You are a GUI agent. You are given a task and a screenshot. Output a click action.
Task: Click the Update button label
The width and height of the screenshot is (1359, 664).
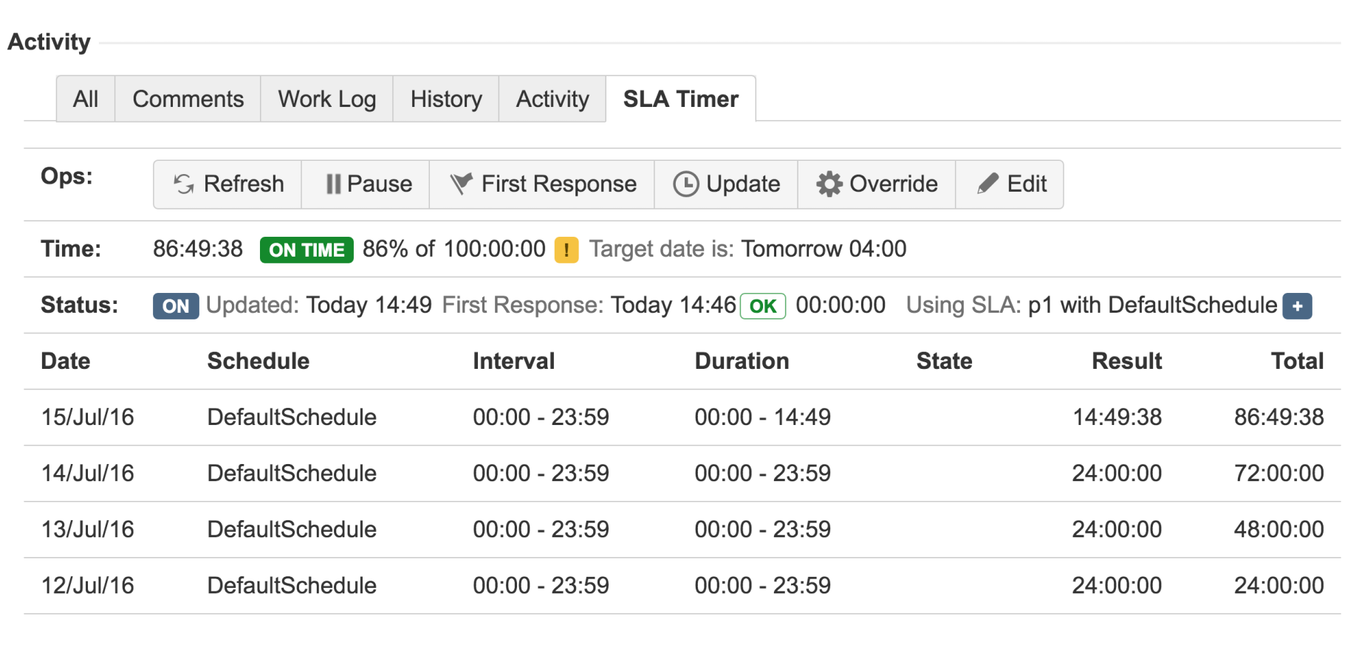coord(743,184)
